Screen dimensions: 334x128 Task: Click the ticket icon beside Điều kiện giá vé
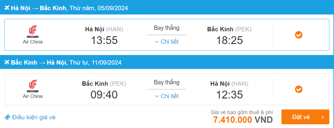pyautogui.click(x=8, y=117)
